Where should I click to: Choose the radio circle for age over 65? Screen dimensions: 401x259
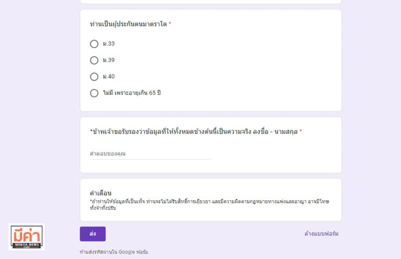(94, 93)
